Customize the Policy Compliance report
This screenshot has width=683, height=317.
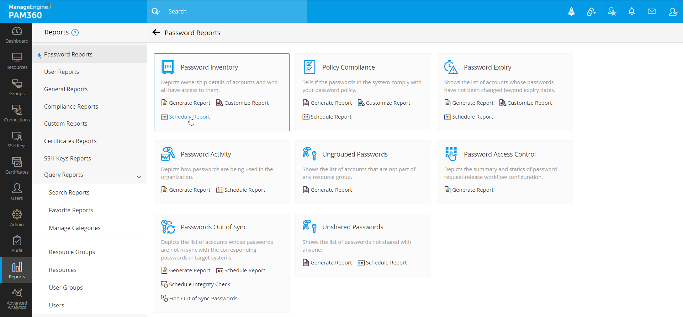tap(388, 103)
